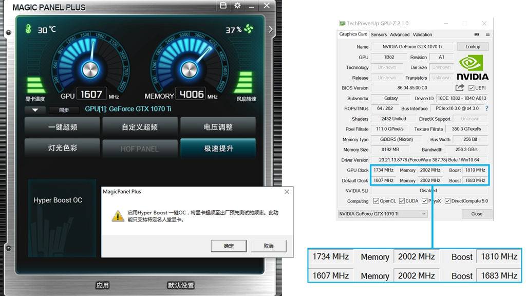Click the Name field in GPU-Z
This screenshot has width=526, height=296.
(412, 47)
